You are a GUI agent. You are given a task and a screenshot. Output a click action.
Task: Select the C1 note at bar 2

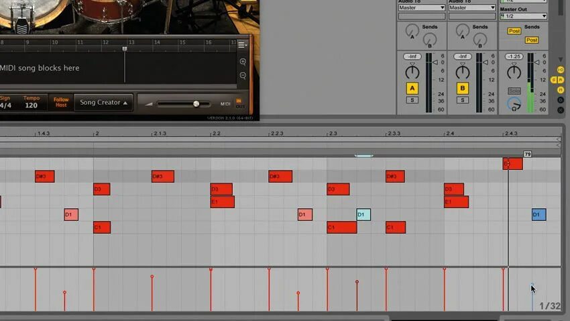click(x=102, y=228)
